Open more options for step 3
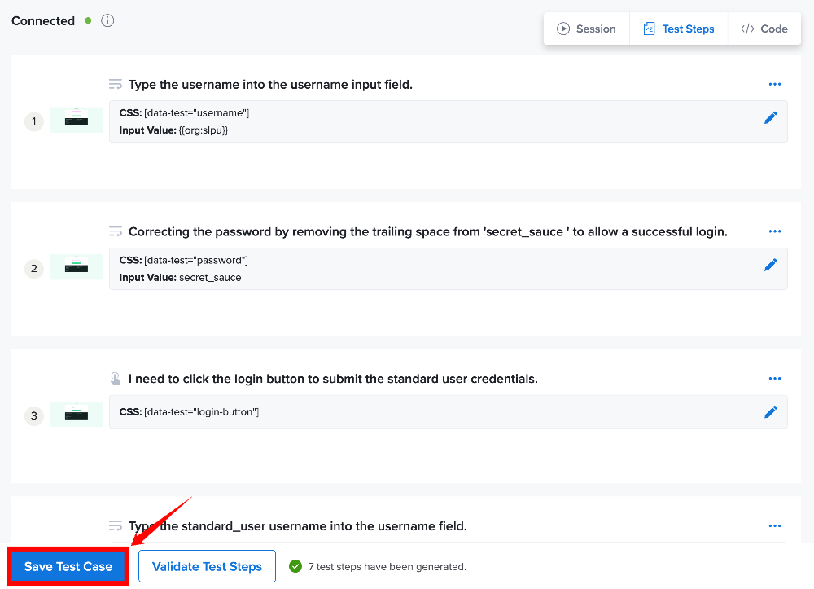Screen dimensions: 814x589 (x=775, y=379)
